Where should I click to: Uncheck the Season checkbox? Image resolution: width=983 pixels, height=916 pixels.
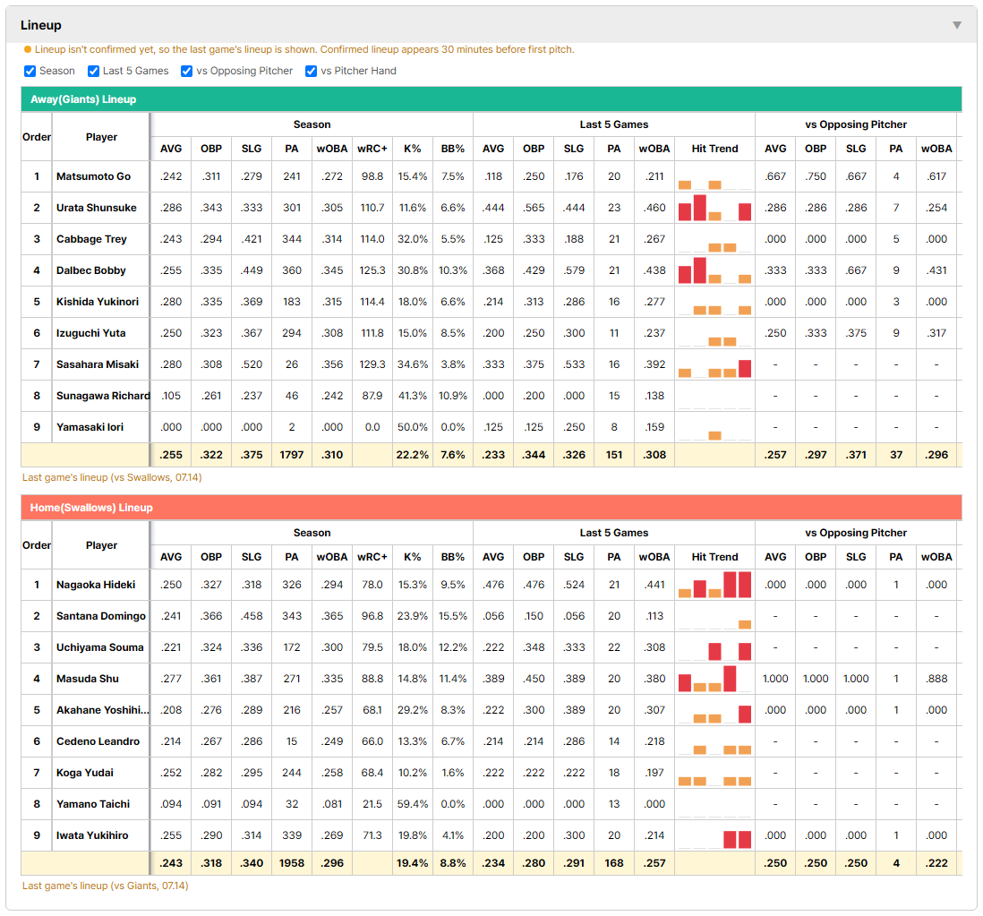[x=30, y=71]
